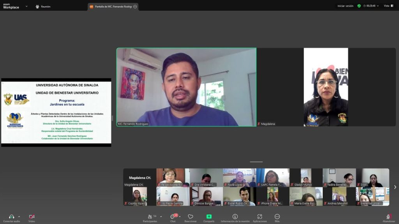Screen dimensions: 399x224
Task: Select iPhone Diana M's video thumbnail
Action: pos(273,196)
